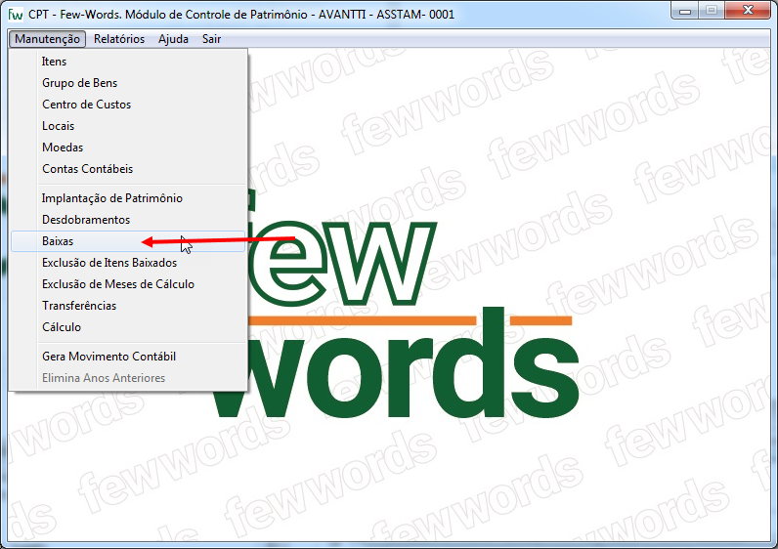Select Contas Contábeis
Viewport: 778px width, 549px height.
pyautogui.click(x=128, y=169)
